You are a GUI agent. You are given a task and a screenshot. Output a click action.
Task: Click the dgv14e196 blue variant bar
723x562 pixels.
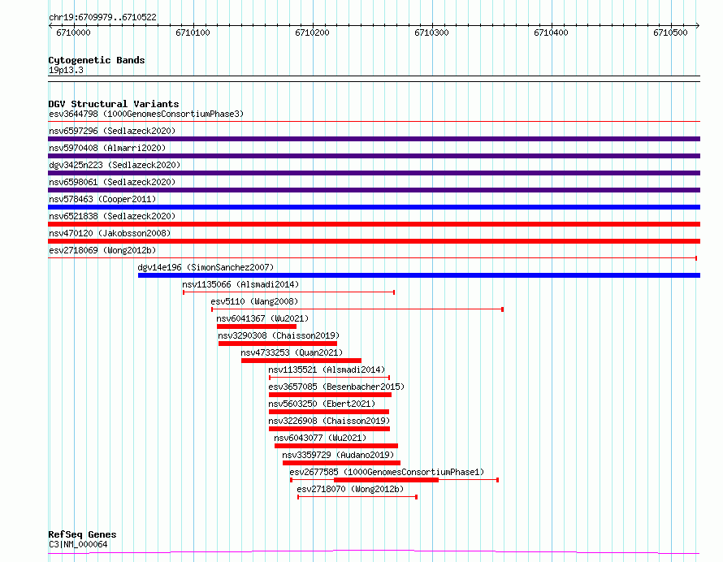[419, 275]
